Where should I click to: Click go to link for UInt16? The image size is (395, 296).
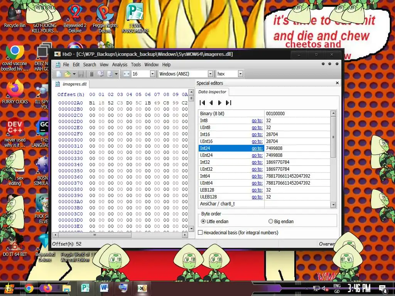coord(257,141)
